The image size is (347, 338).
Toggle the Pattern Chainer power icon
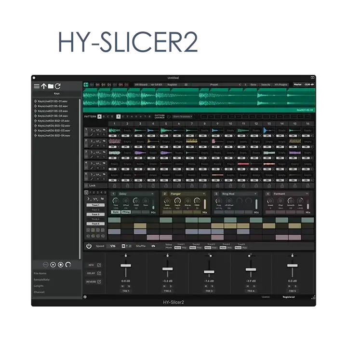point(169,116)
